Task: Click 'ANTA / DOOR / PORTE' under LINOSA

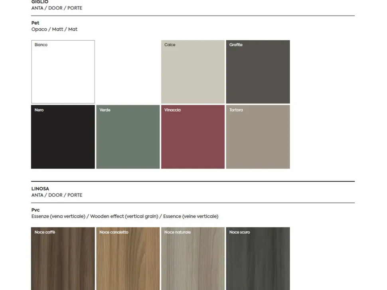Action: point(57,195)
